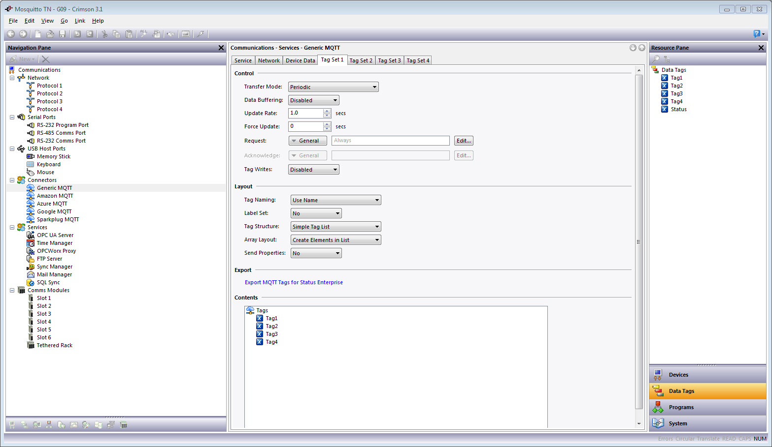Screen dimensions: 772x447
Task: Click inside the Update Rate field
Action: [305, 113]
